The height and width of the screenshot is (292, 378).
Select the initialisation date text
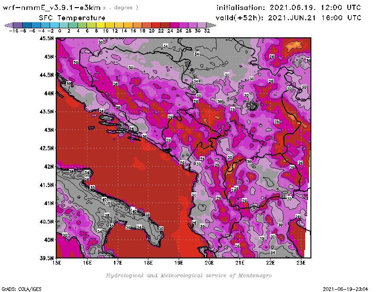click(x=289, y=8)
